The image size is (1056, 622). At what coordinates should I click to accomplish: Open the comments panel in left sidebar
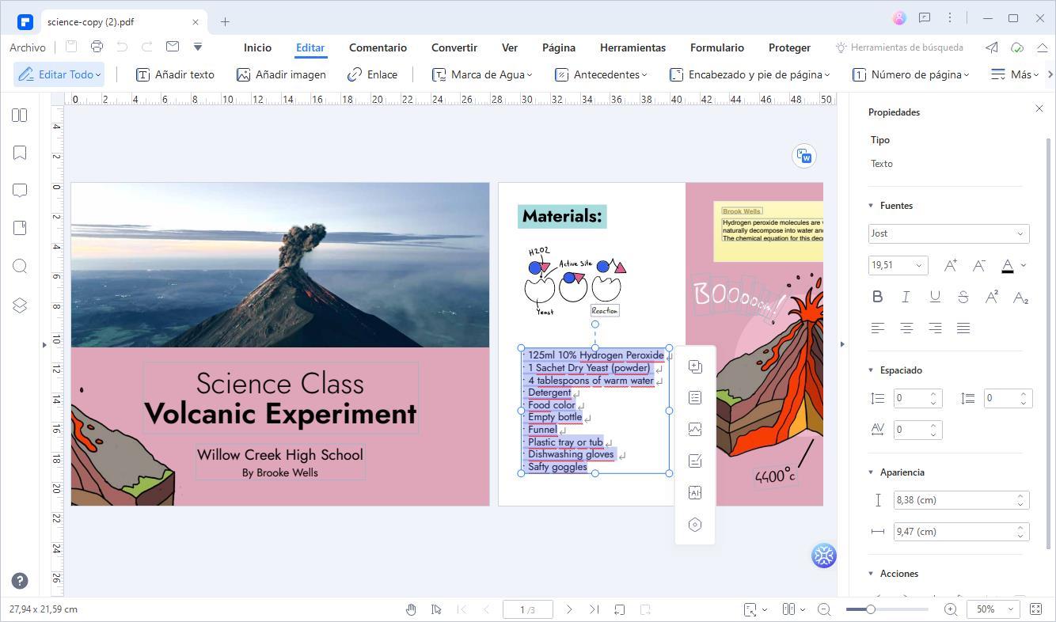point(20,190)
